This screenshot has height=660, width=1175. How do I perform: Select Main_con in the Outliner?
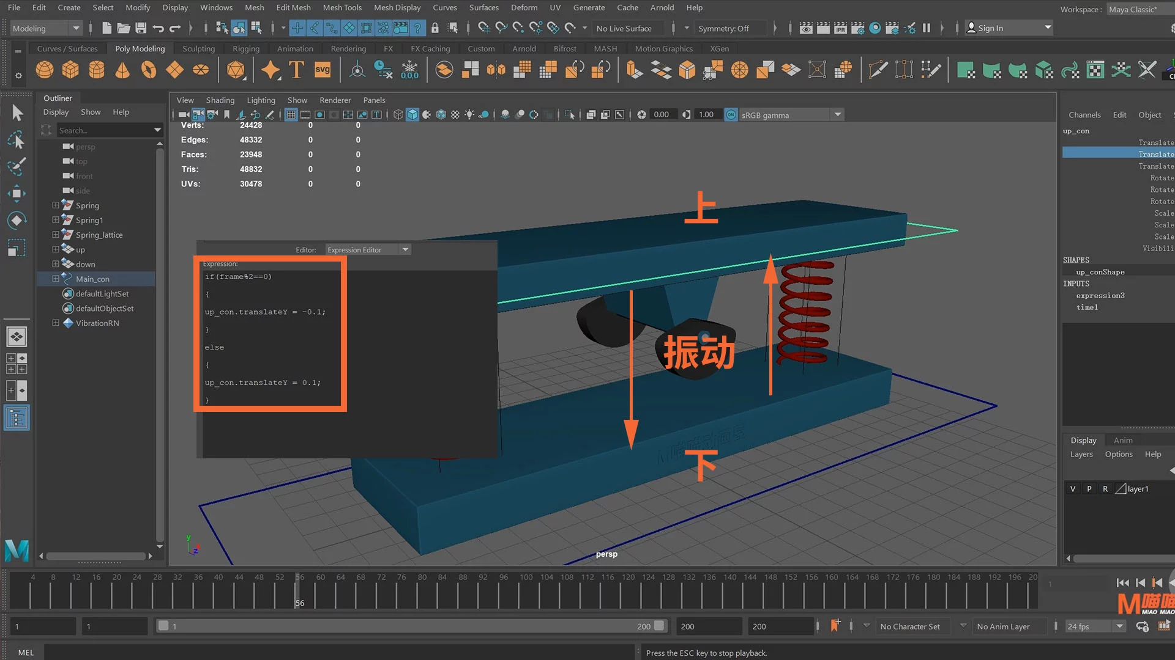click(x=92, y=279)
